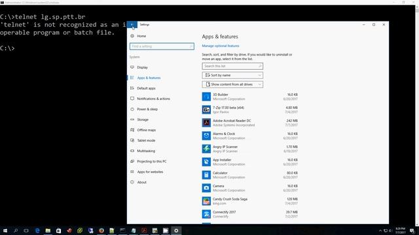
Task: Open Firefox from taskbar
Action: point(101,230)
